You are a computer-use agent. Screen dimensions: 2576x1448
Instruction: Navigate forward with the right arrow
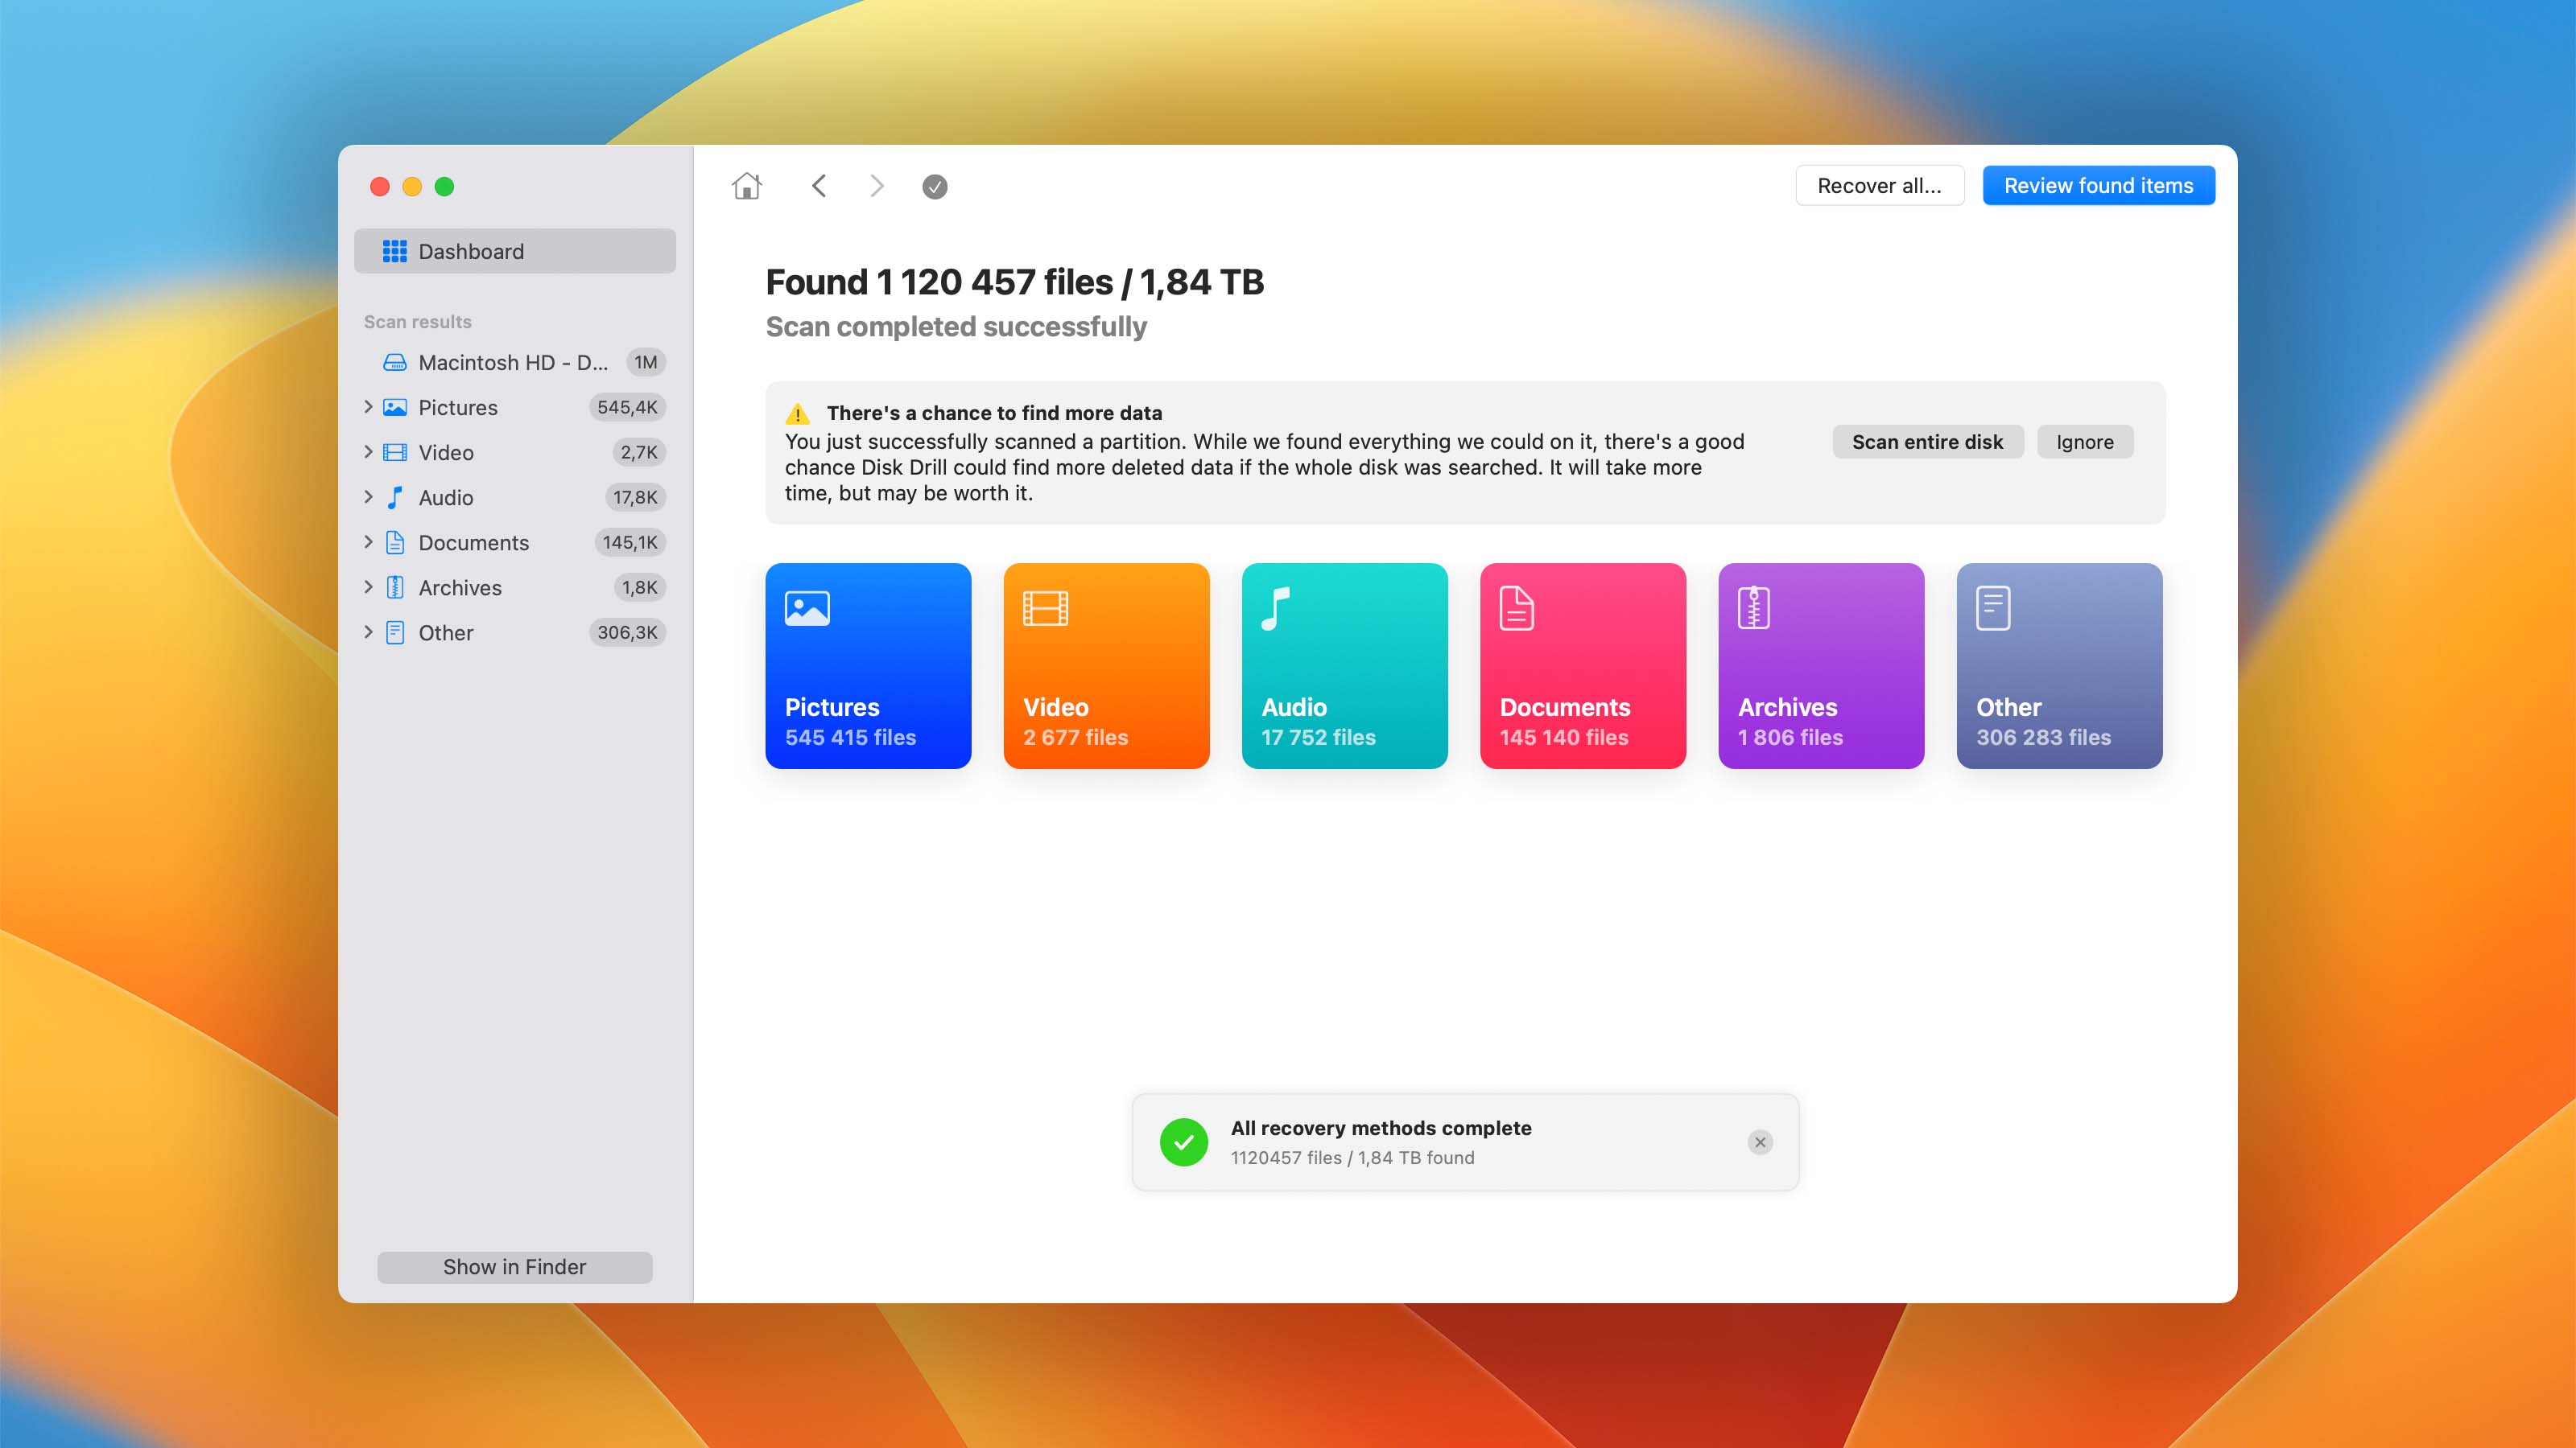[877, 186]
